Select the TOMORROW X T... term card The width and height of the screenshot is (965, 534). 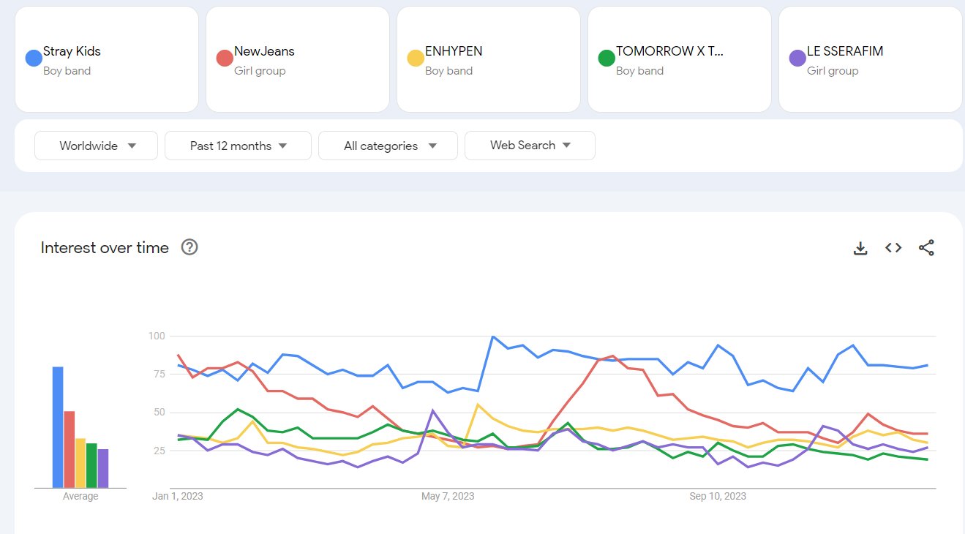pos(680,59)
